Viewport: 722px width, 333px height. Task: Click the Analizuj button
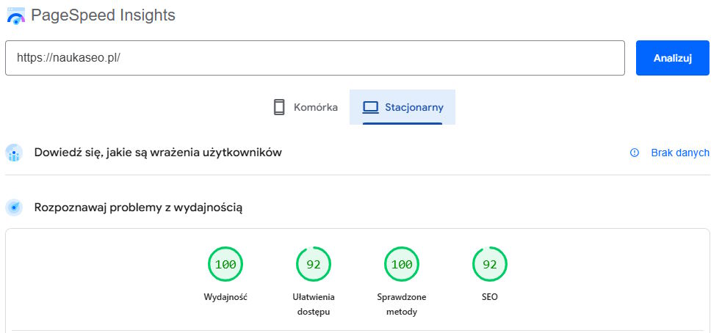coord(672,58)
